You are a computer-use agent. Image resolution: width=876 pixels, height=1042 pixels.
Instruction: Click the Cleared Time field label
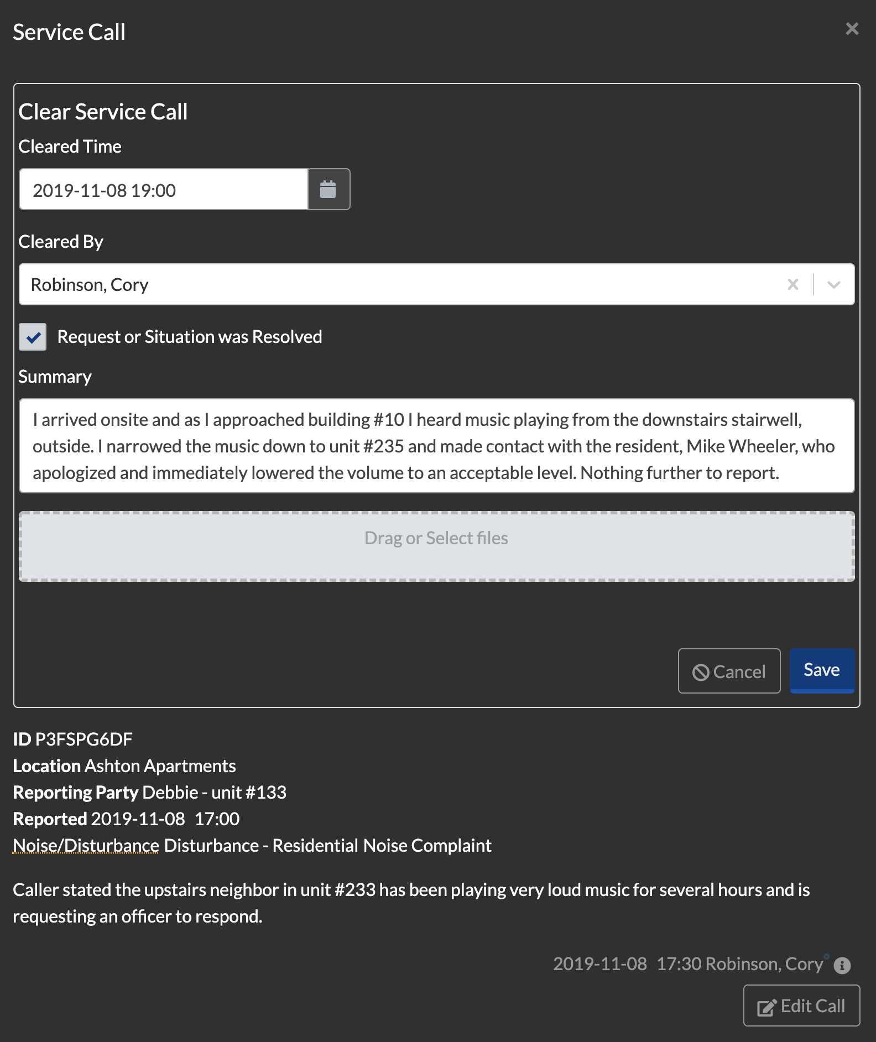[x=70, y=147]
